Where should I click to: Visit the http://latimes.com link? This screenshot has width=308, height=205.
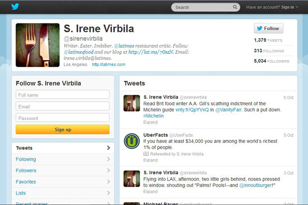coord(109,65)
